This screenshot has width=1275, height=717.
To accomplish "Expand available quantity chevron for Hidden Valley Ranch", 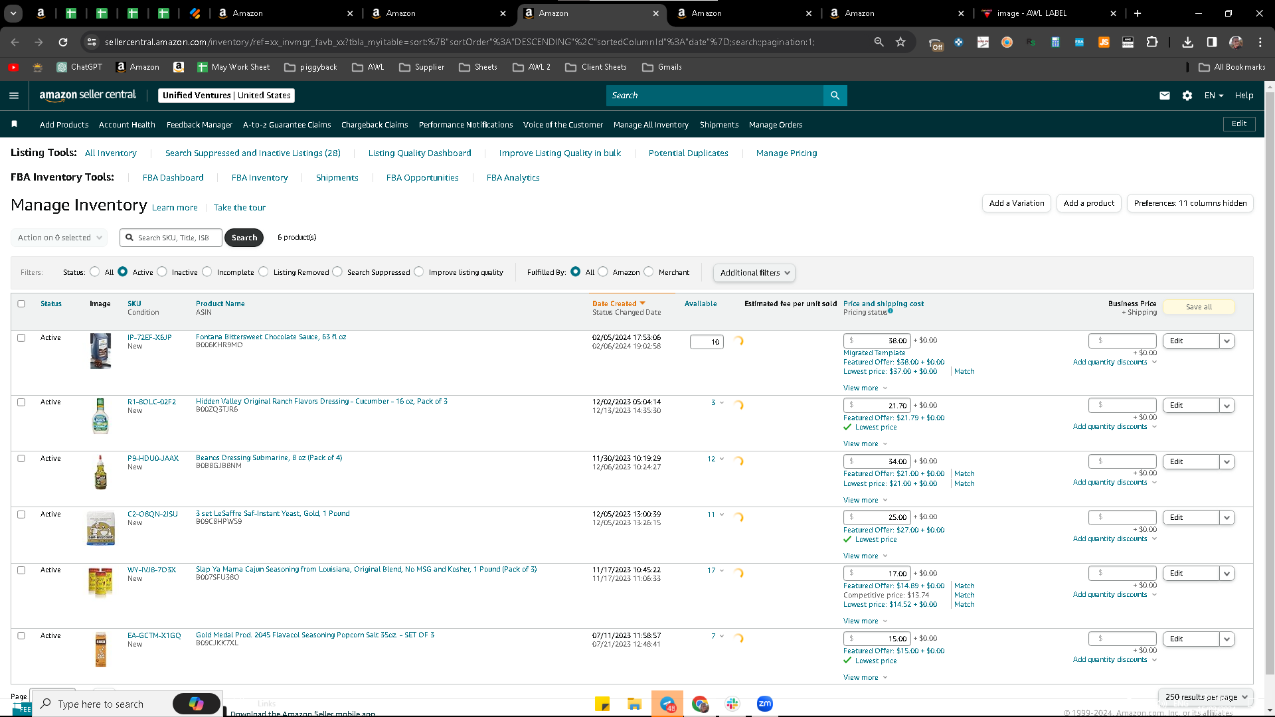I will (722, 403).
